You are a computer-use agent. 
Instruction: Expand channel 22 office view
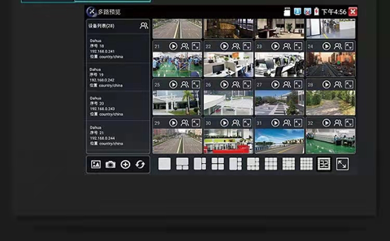coord(246,46)
